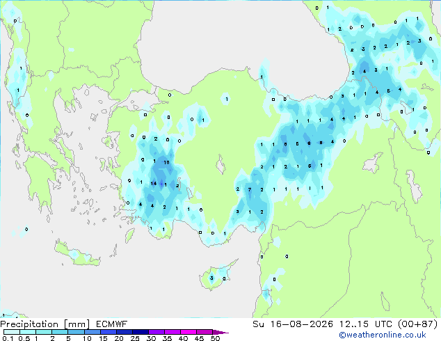Image resolution: width=441 pixels, height=341 pixels.
Task: Click the 1–2 mm legend color swatch
Action: coord(44,332)
